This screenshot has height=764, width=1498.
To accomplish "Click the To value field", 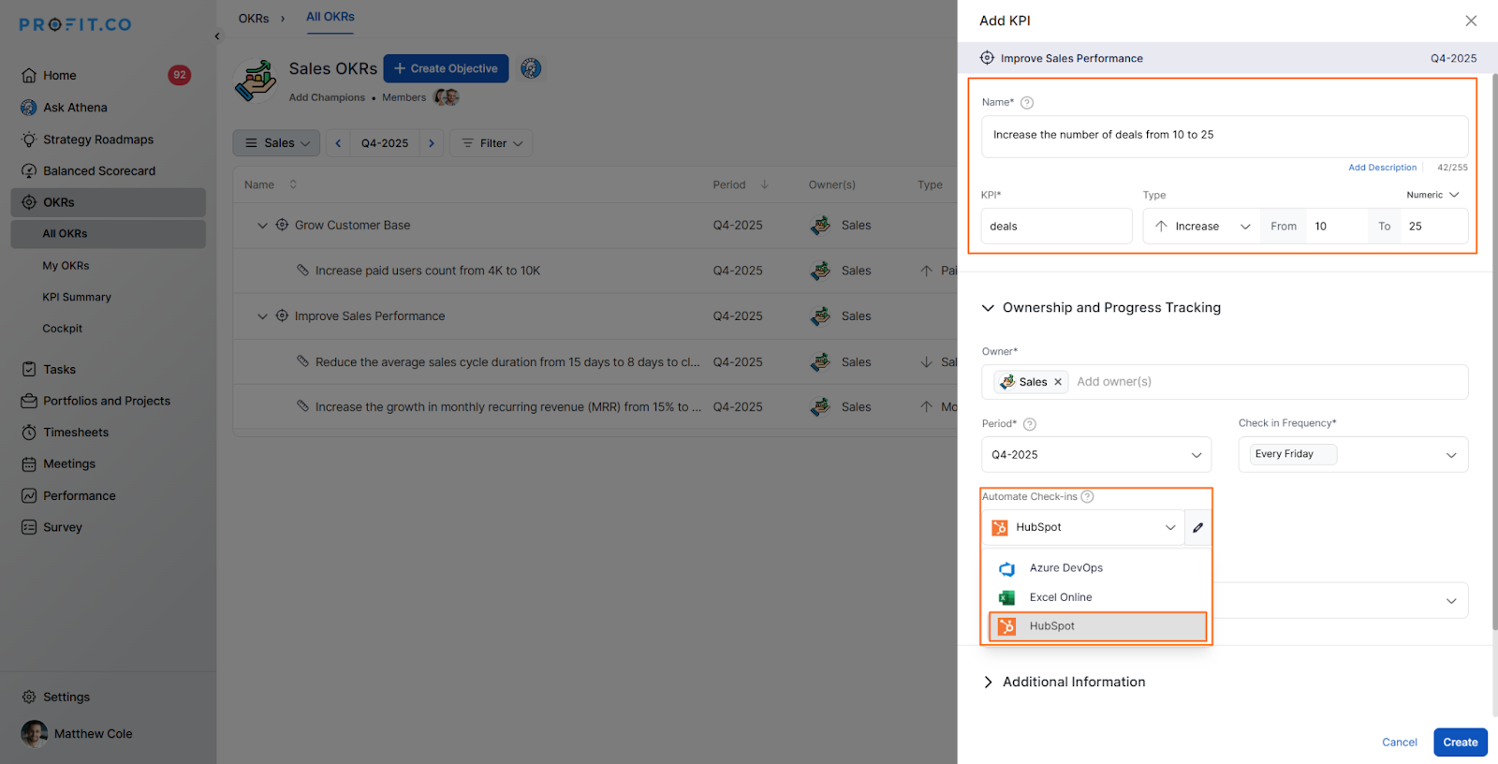I will (1433, 227).
